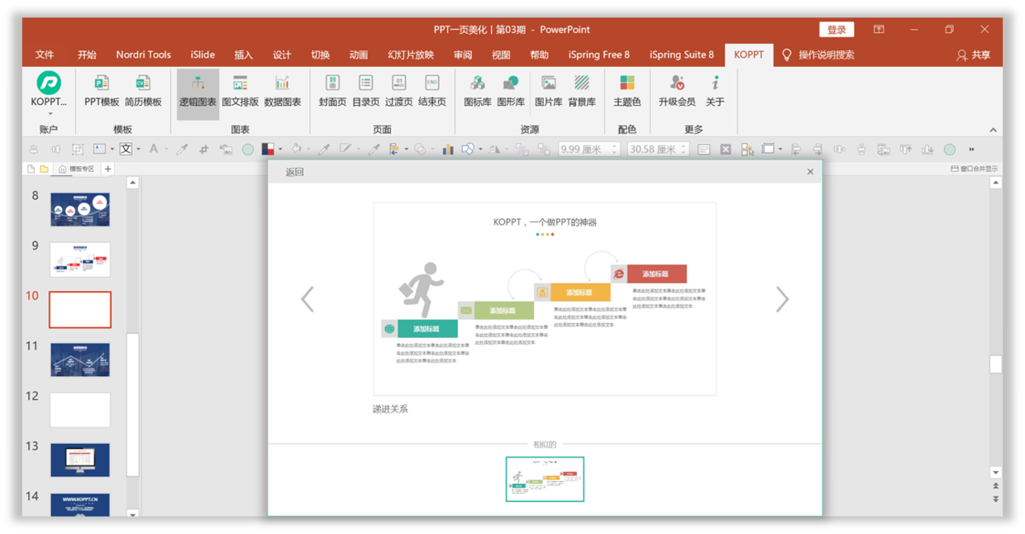The width and height of the screenshot is (1025, 534).
Task: Click the 模板专区 tab
Action: coord(77,169)
